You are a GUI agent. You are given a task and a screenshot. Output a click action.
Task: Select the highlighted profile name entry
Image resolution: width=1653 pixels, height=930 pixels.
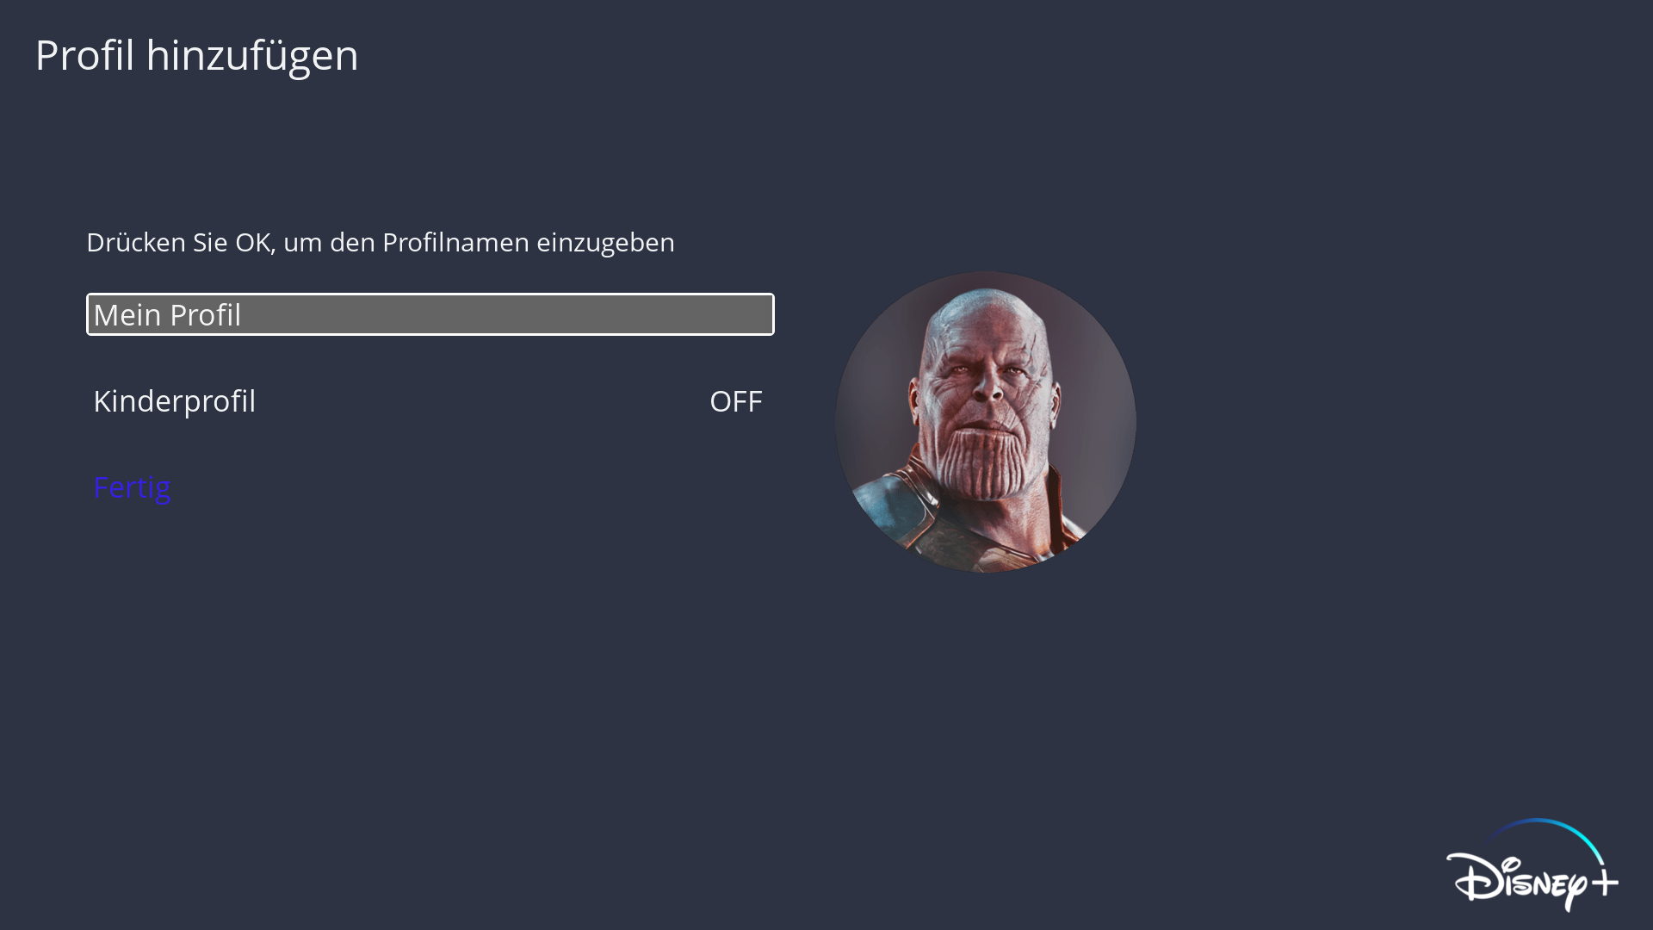[430, 314]
